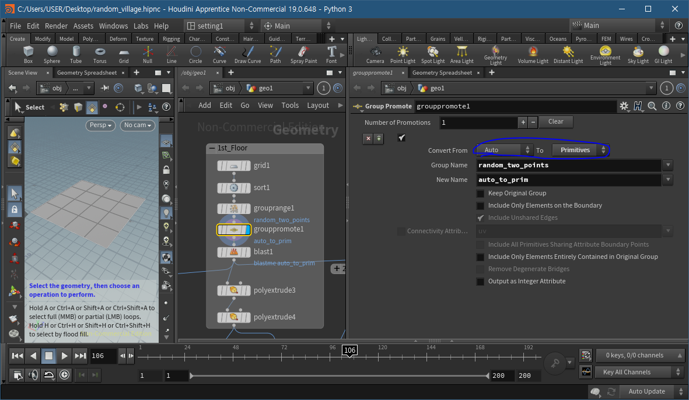Check Include Only Elements on the Boundary
This screenshot has height=400, width=689.
(481, 205)
